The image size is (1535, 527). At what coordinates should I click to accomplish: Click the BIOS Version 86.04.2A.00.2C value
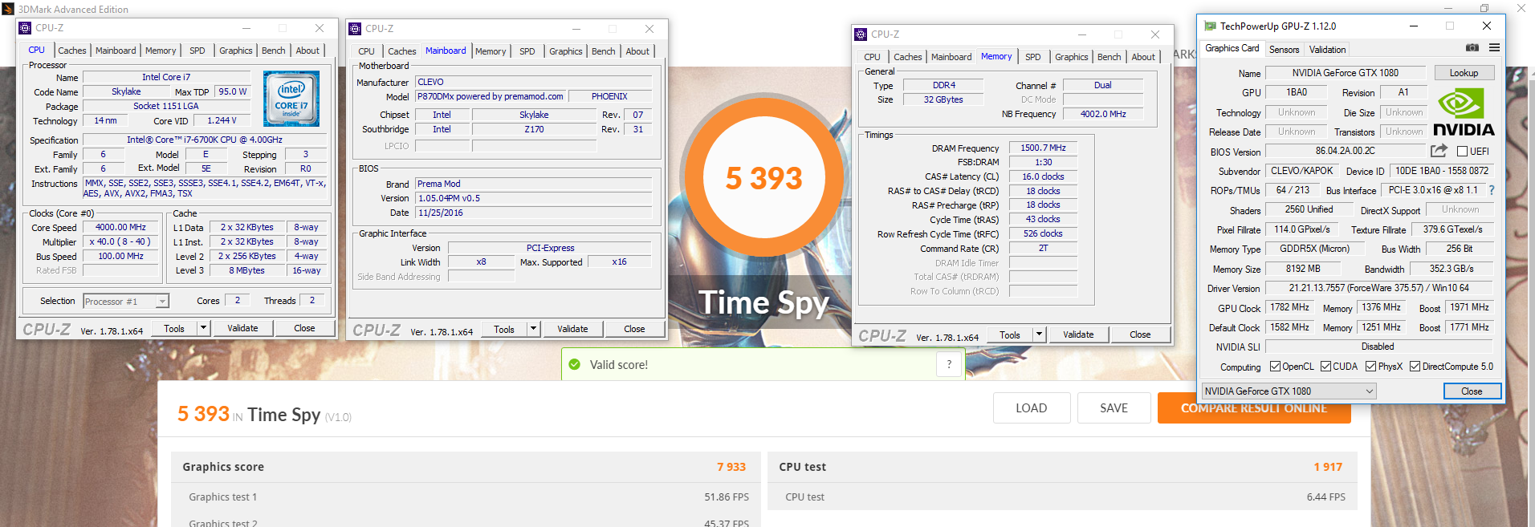coord(1346,151)
